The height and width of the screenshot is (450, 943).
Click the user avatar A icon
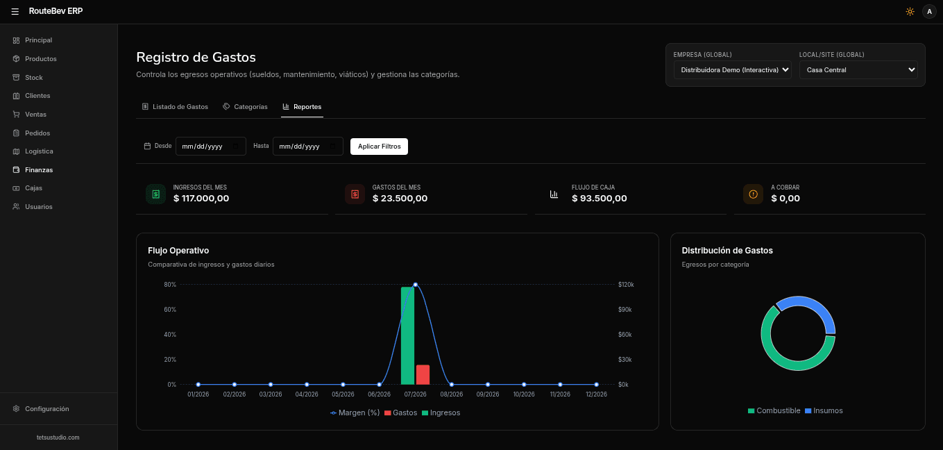pos(929,11)
